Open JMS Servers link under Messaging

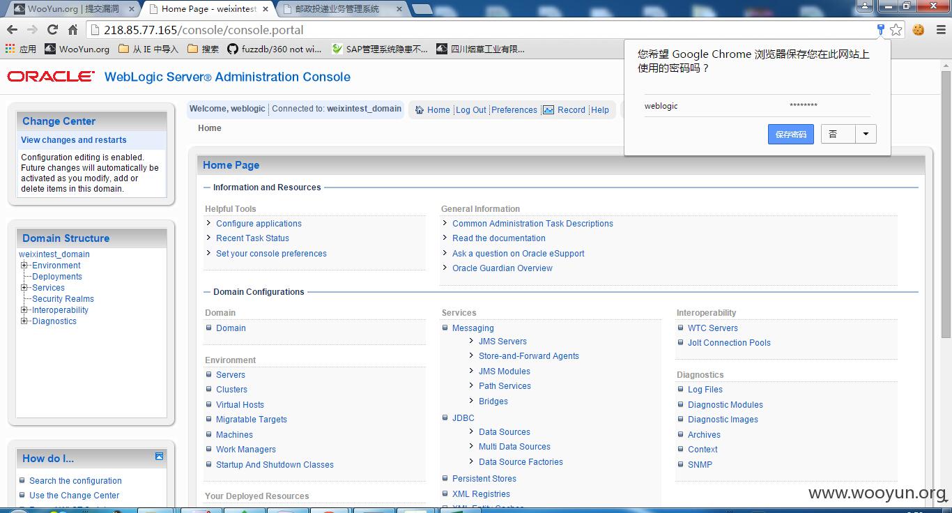pos(502,342)
